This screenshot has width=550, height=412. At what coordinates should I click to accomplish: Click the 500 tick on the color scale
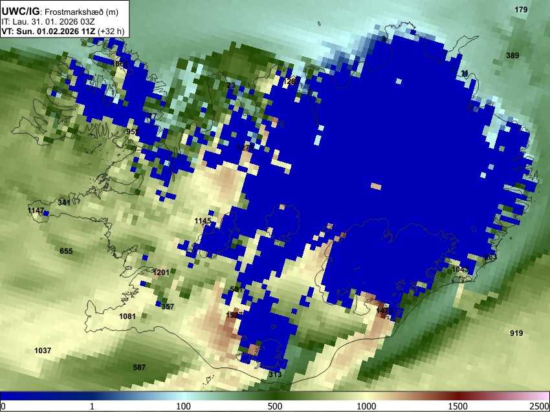[x=275, y=406]
